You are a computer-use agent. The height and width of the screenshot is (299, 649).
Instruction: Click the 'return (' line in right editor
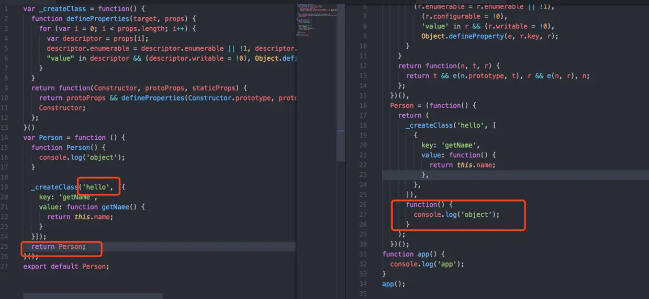[x=413, y=116]
